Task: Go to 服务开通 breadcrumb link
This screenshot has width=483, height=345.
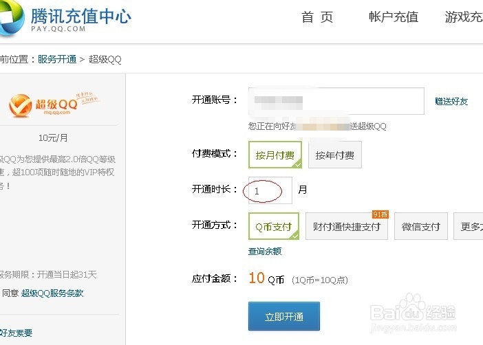Action: point(57,59)
